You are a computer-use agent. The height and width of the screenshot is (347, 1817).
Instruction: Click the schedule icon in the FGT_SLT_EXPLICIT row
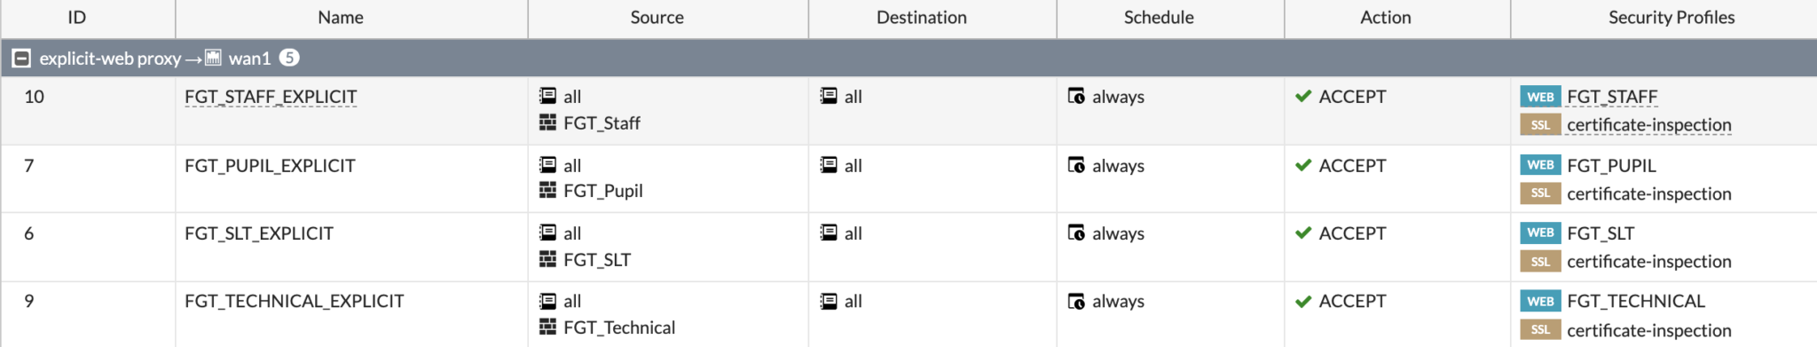pyautogui.click(x=1076, y=233)
